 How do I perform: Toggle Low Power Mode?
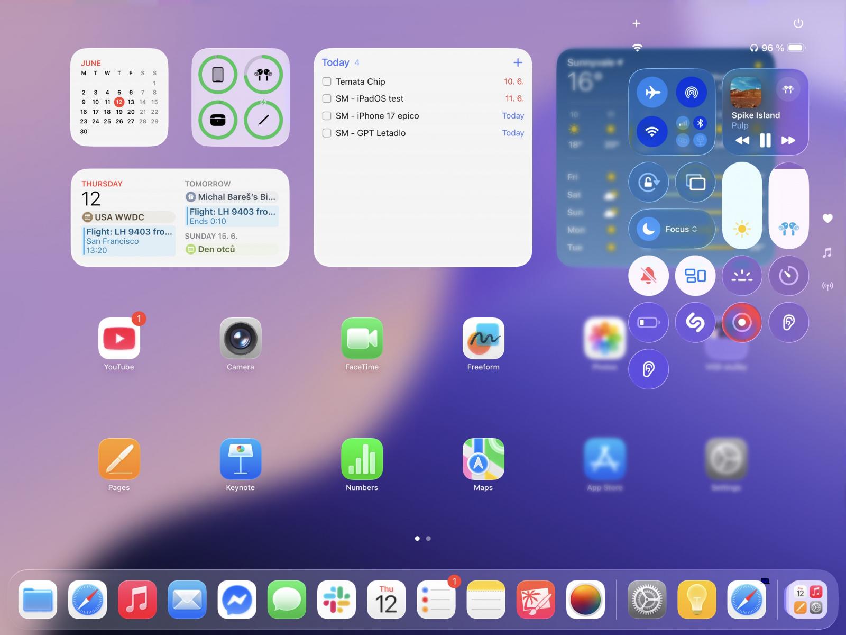click(649, 322)
